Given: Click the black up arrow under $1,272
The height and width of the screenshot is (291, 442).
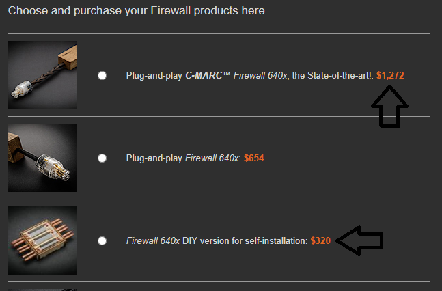Looking at the screenshot, I should [x=389, y=107].
